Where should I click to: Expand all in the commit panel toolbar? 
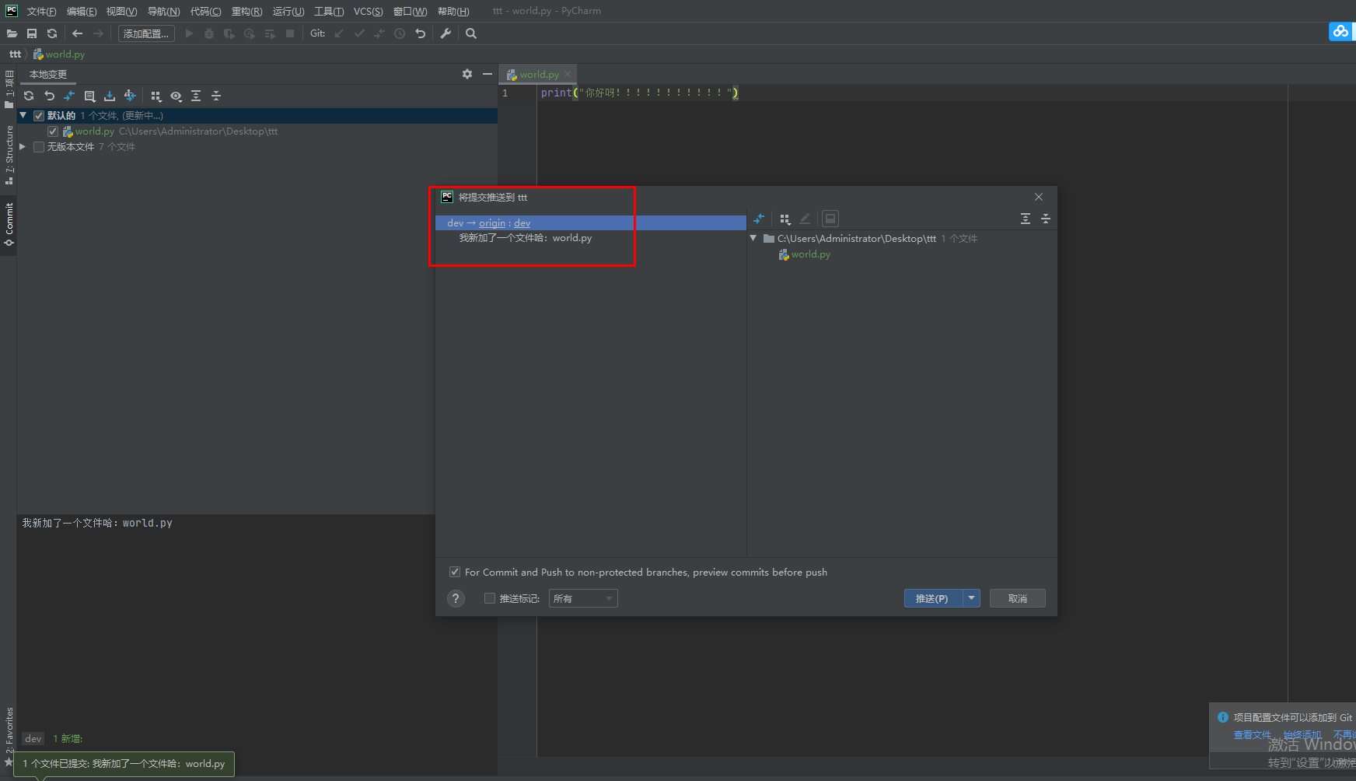(196, 96)
